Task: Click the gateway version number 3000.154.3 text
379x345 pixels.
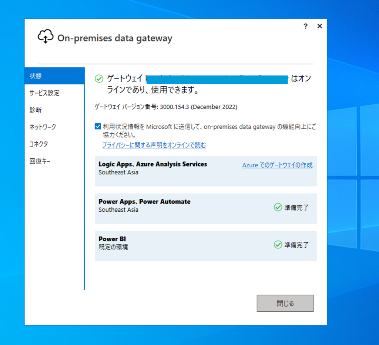Action: coord(174,107)
